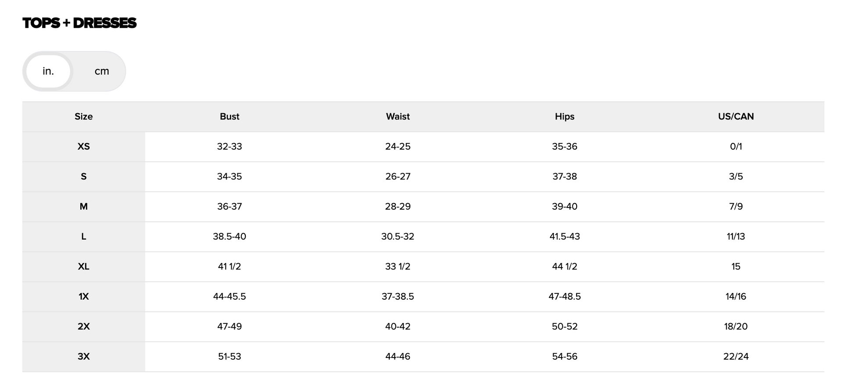Viewport: 854px width, 390px height.
Task: Select the 1X size row label
Action: tap(83, 297)
